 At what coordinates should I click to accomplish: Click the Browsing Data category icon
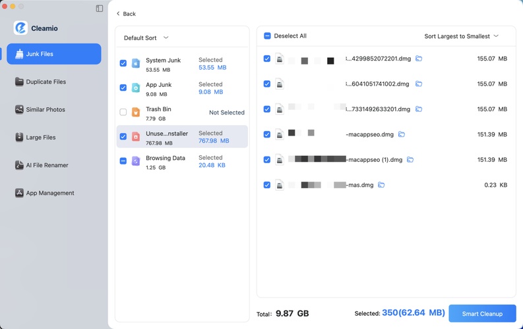(136, 161)
